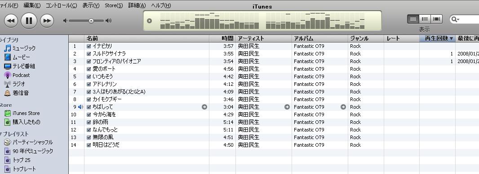Click the right equalizer visualizer display
Image resolution: width=479 pixels, height=174 pixels.
tap(315, 21)
